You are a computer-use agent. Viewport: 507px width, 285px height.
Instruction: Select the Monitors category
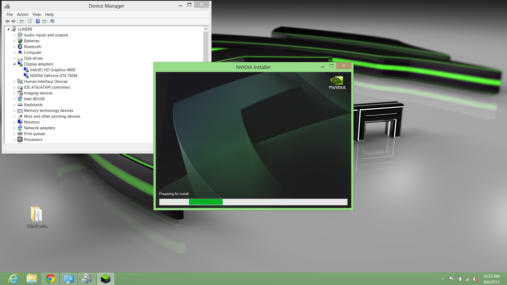[x=32, y=122]
